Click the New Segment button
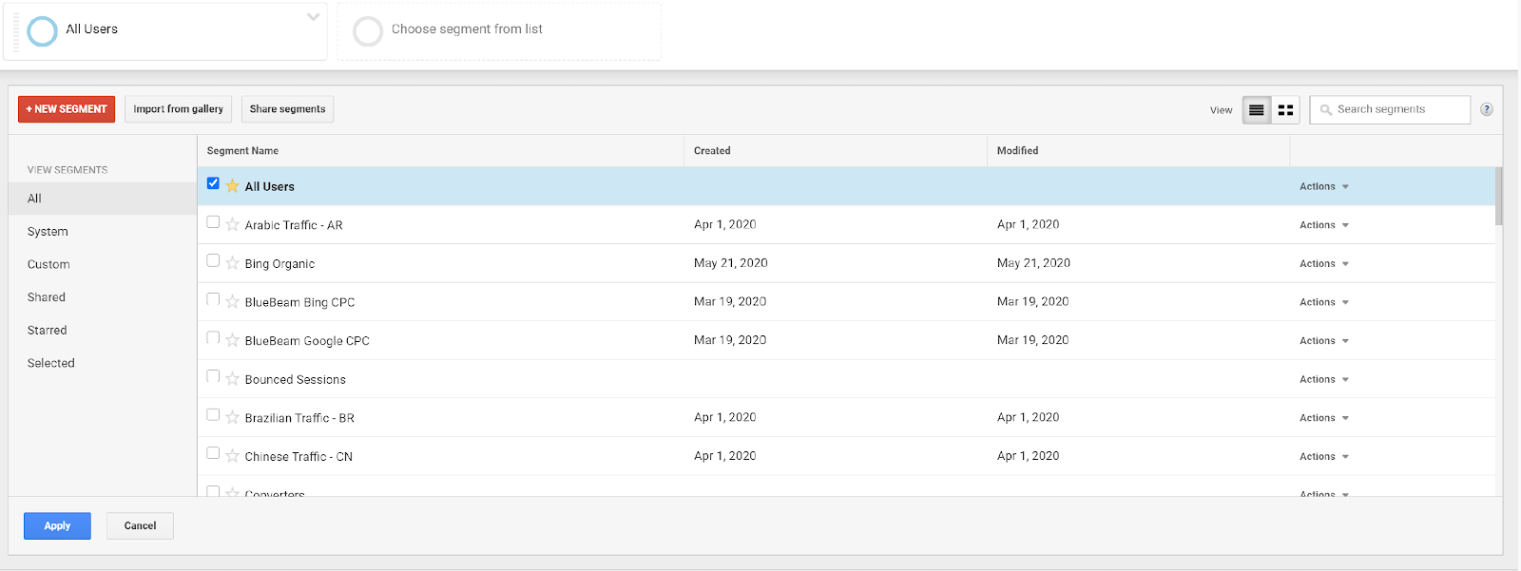 click(x=67, y=109)
